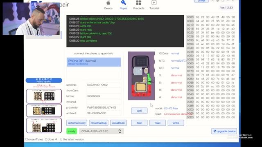Click the read button
Viewport: 262px width, 147px height.
158,123
